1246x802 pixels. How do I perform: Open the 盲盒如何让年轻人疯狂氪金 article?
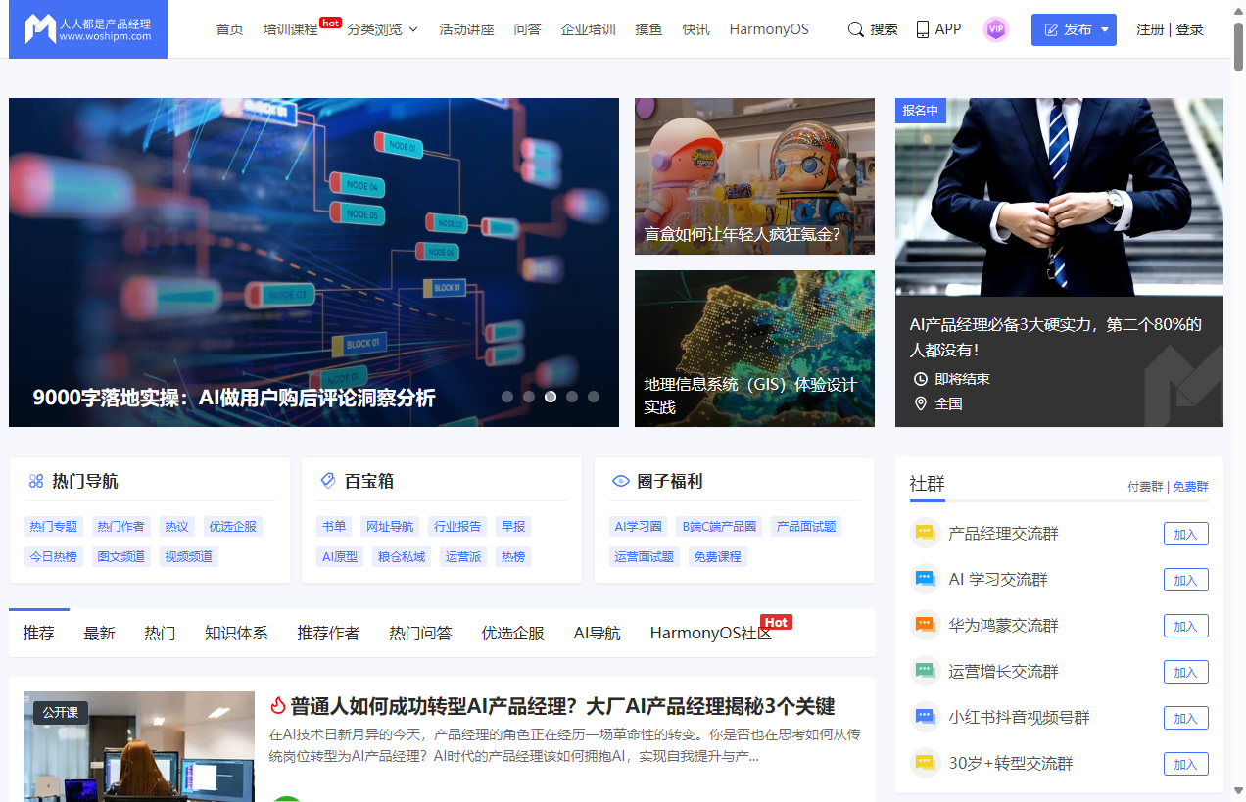pyautogui.click(x=754, y=176)
